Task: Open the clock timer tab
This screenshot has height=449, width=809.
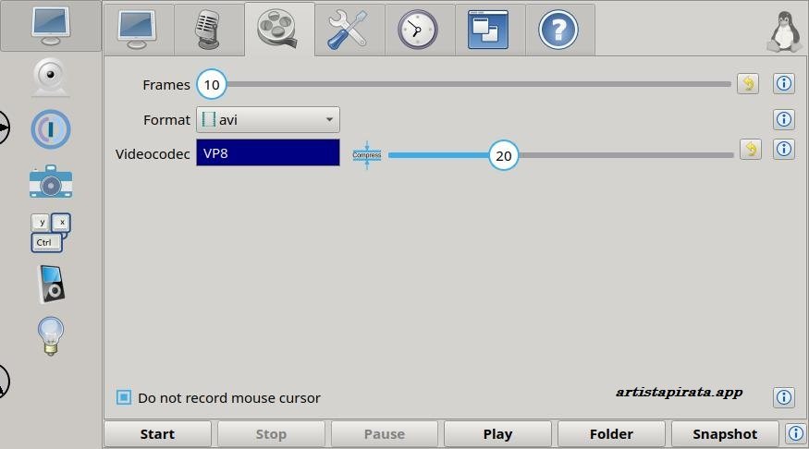Action: [418, 30]
